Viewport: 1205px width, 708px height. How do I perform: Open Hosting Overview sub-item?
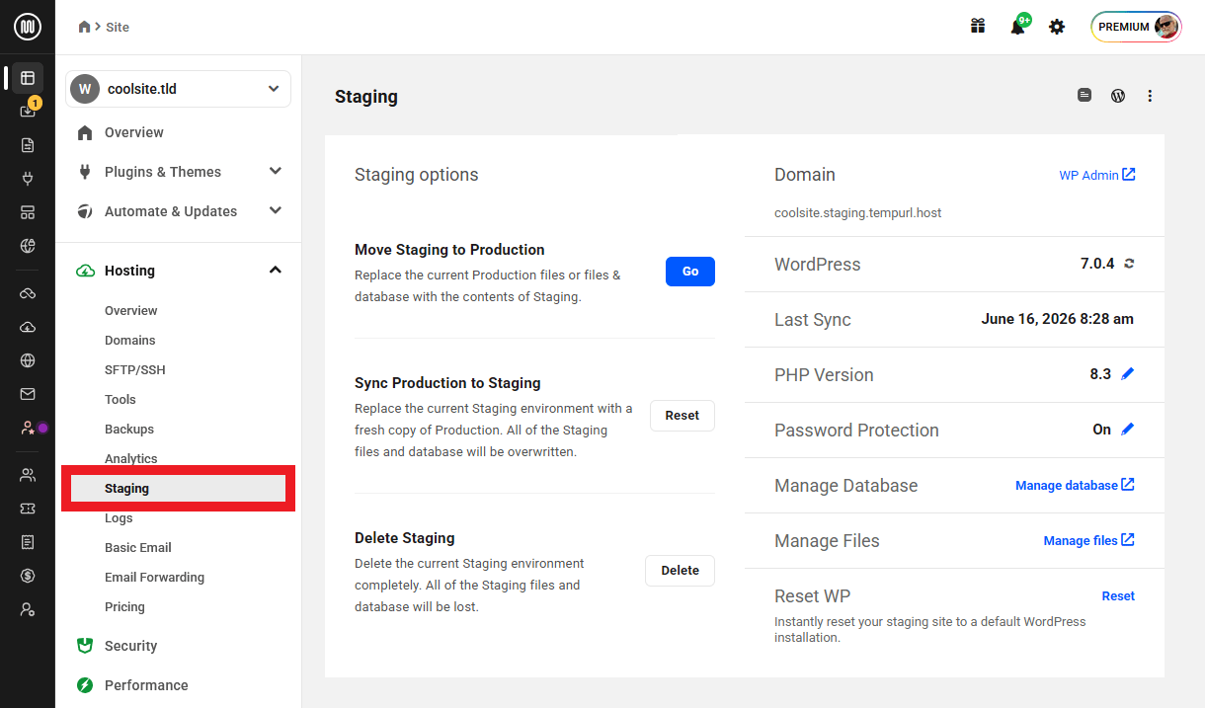(x=131, y=310)
